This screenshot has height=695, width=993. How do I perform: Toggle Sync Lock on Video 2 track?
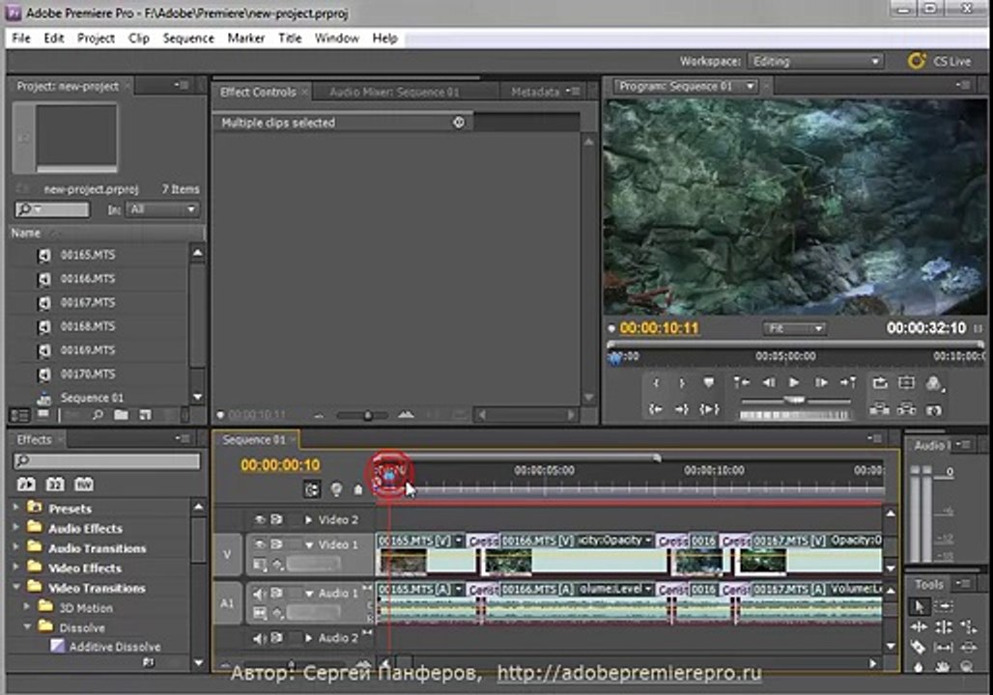(x=277, y=519)
